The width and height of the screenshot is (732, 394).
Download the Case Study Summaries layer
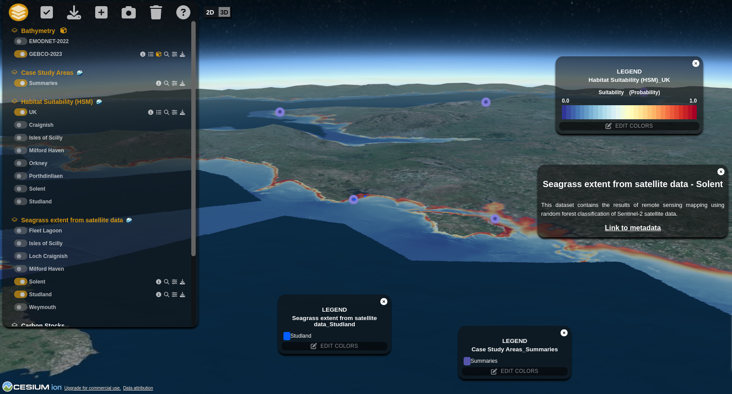(182, 83)
